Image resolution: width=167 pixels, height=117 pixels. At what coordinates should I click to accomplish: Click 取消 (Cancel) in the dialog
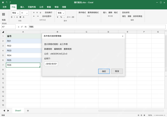coord(117,71)
